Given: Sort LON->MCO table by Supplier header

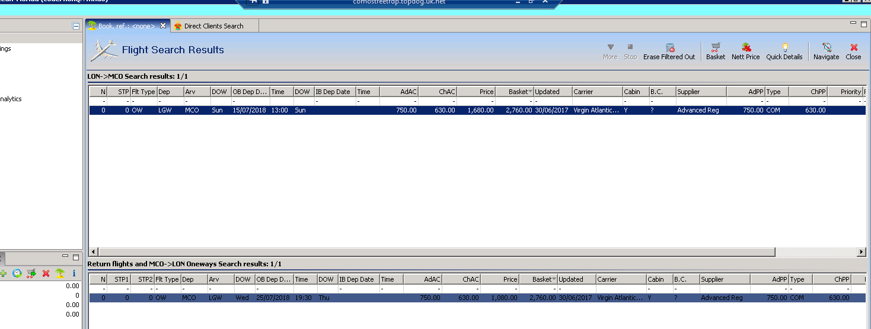Looking at the screenshot, I should click(701, 92).
